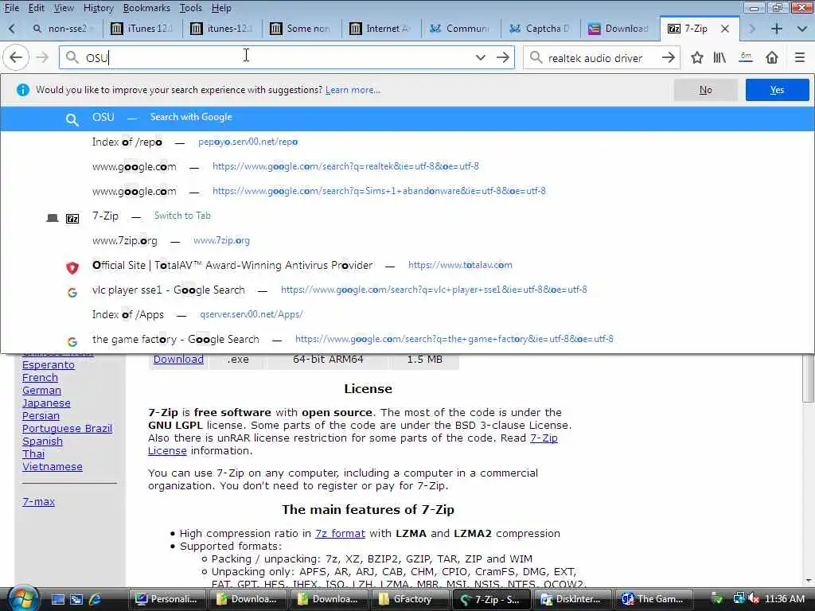The height and width of the screenshot is (611, 815).
Task: Click the search go arrow beside realtek query
Action: [669, 57]
